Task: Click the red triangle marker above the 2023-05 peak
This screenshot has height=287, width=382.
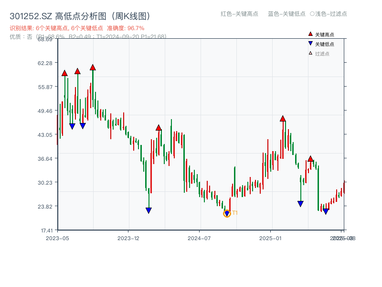Action: click(64, 74)
